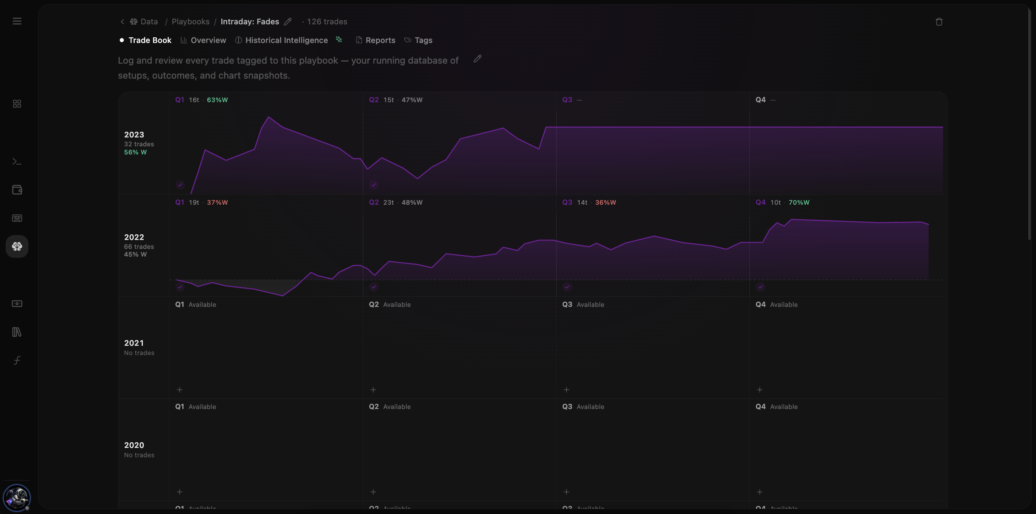This screenshot has width=1036, height=514.
Task: Add trades to 2021 Q3 plus icon
Action: tap(566, 390)
